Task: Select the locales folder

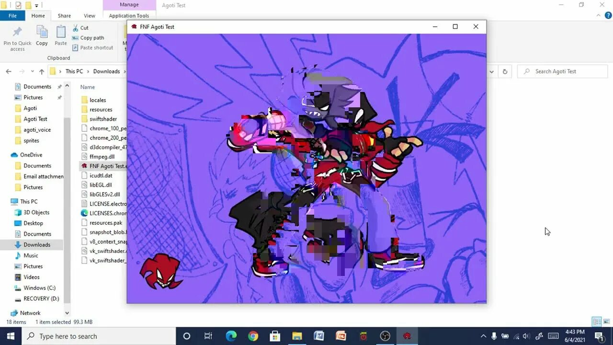Action: tap(98, 100)
